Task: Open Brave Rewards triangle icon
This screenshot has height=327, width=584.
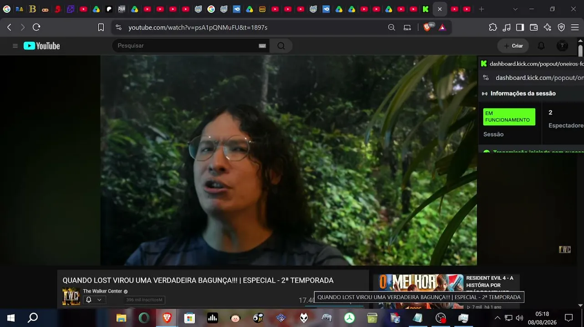Action: 442,27
